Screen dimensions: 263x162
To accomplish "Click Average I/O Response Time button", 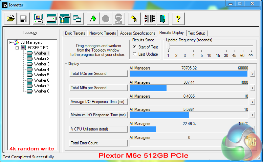I will pyautogui.click(x=98, y=102).
